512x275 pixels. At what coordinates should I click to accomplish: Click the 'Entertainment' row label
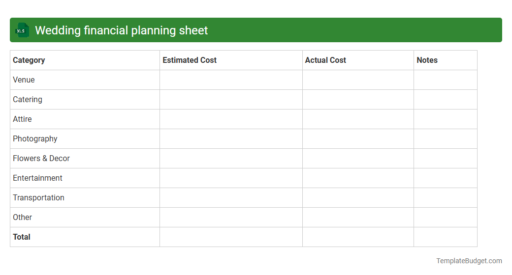(x=37, y=178)
